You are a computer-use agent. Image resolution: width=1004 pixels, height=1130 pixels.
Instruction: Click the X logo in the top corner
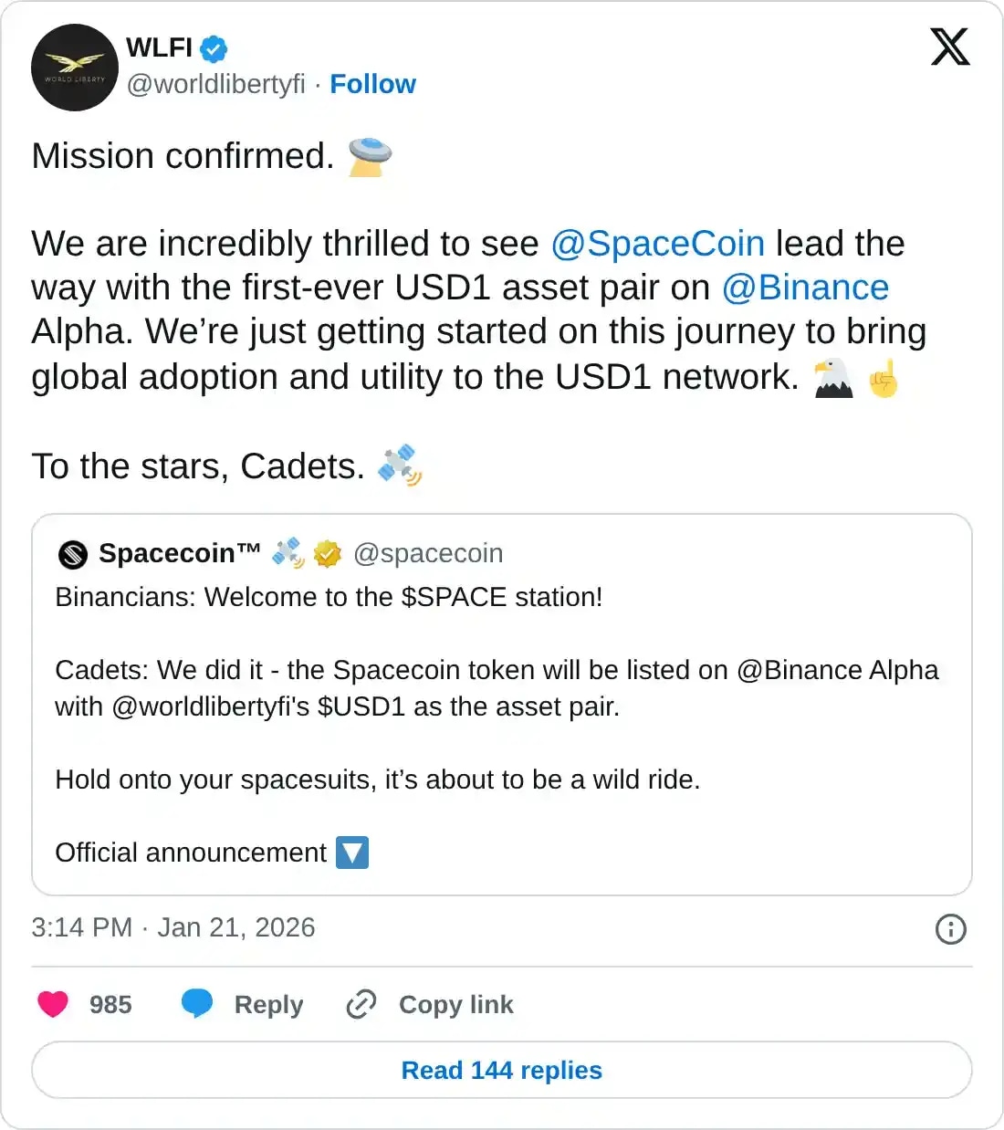(x=949, y=45)
